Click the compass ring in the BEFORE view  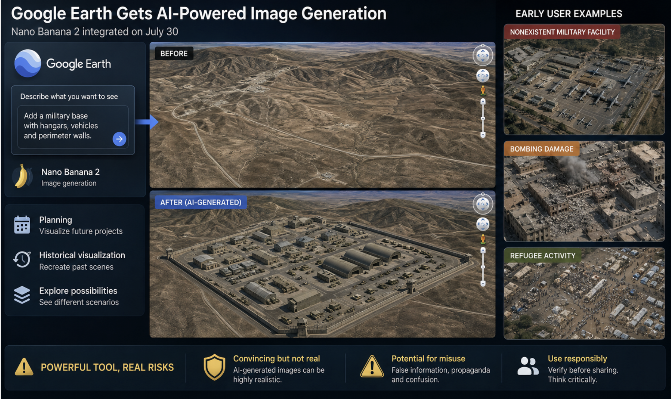[483, 56]
